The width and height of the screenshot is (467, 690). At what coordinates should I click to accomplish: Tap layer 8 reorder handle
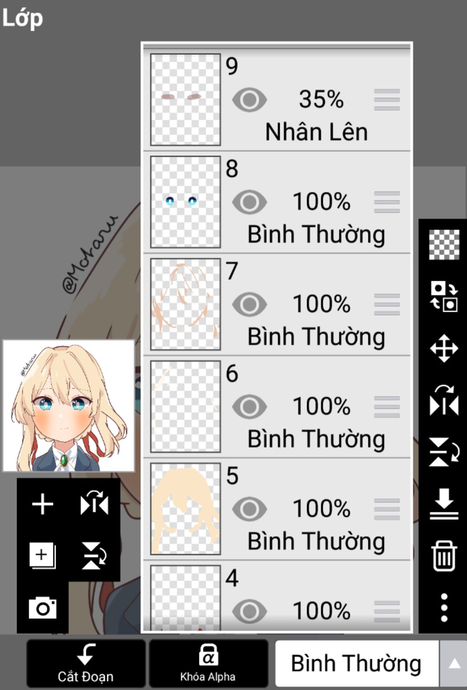387,202
